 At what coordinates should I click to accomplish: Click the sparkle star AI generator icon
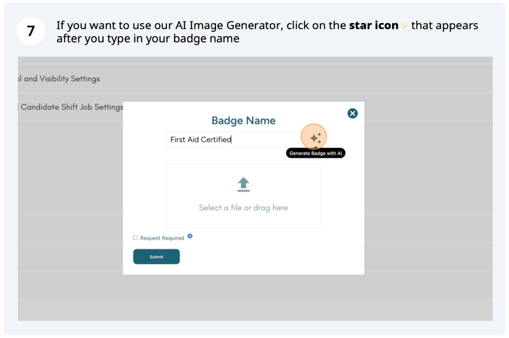pyautogui.click(x=314, y=138)
